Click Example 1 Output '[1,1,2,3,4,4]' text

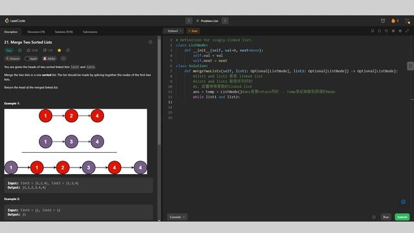34,188
